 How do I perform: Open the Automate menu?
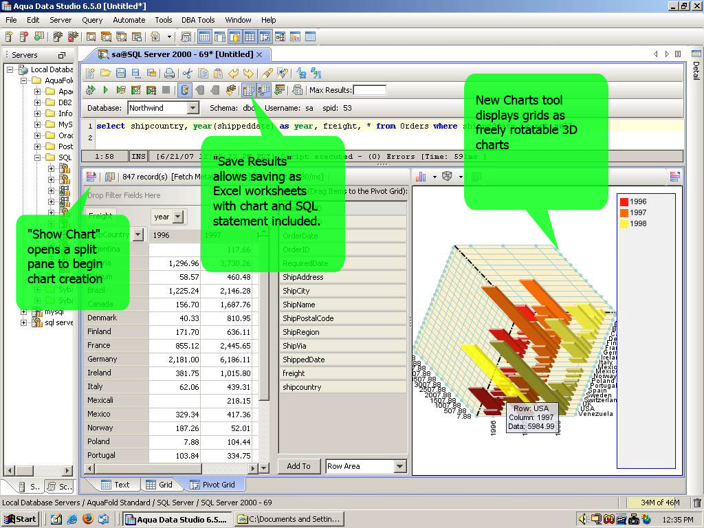[x=129, y=20]
